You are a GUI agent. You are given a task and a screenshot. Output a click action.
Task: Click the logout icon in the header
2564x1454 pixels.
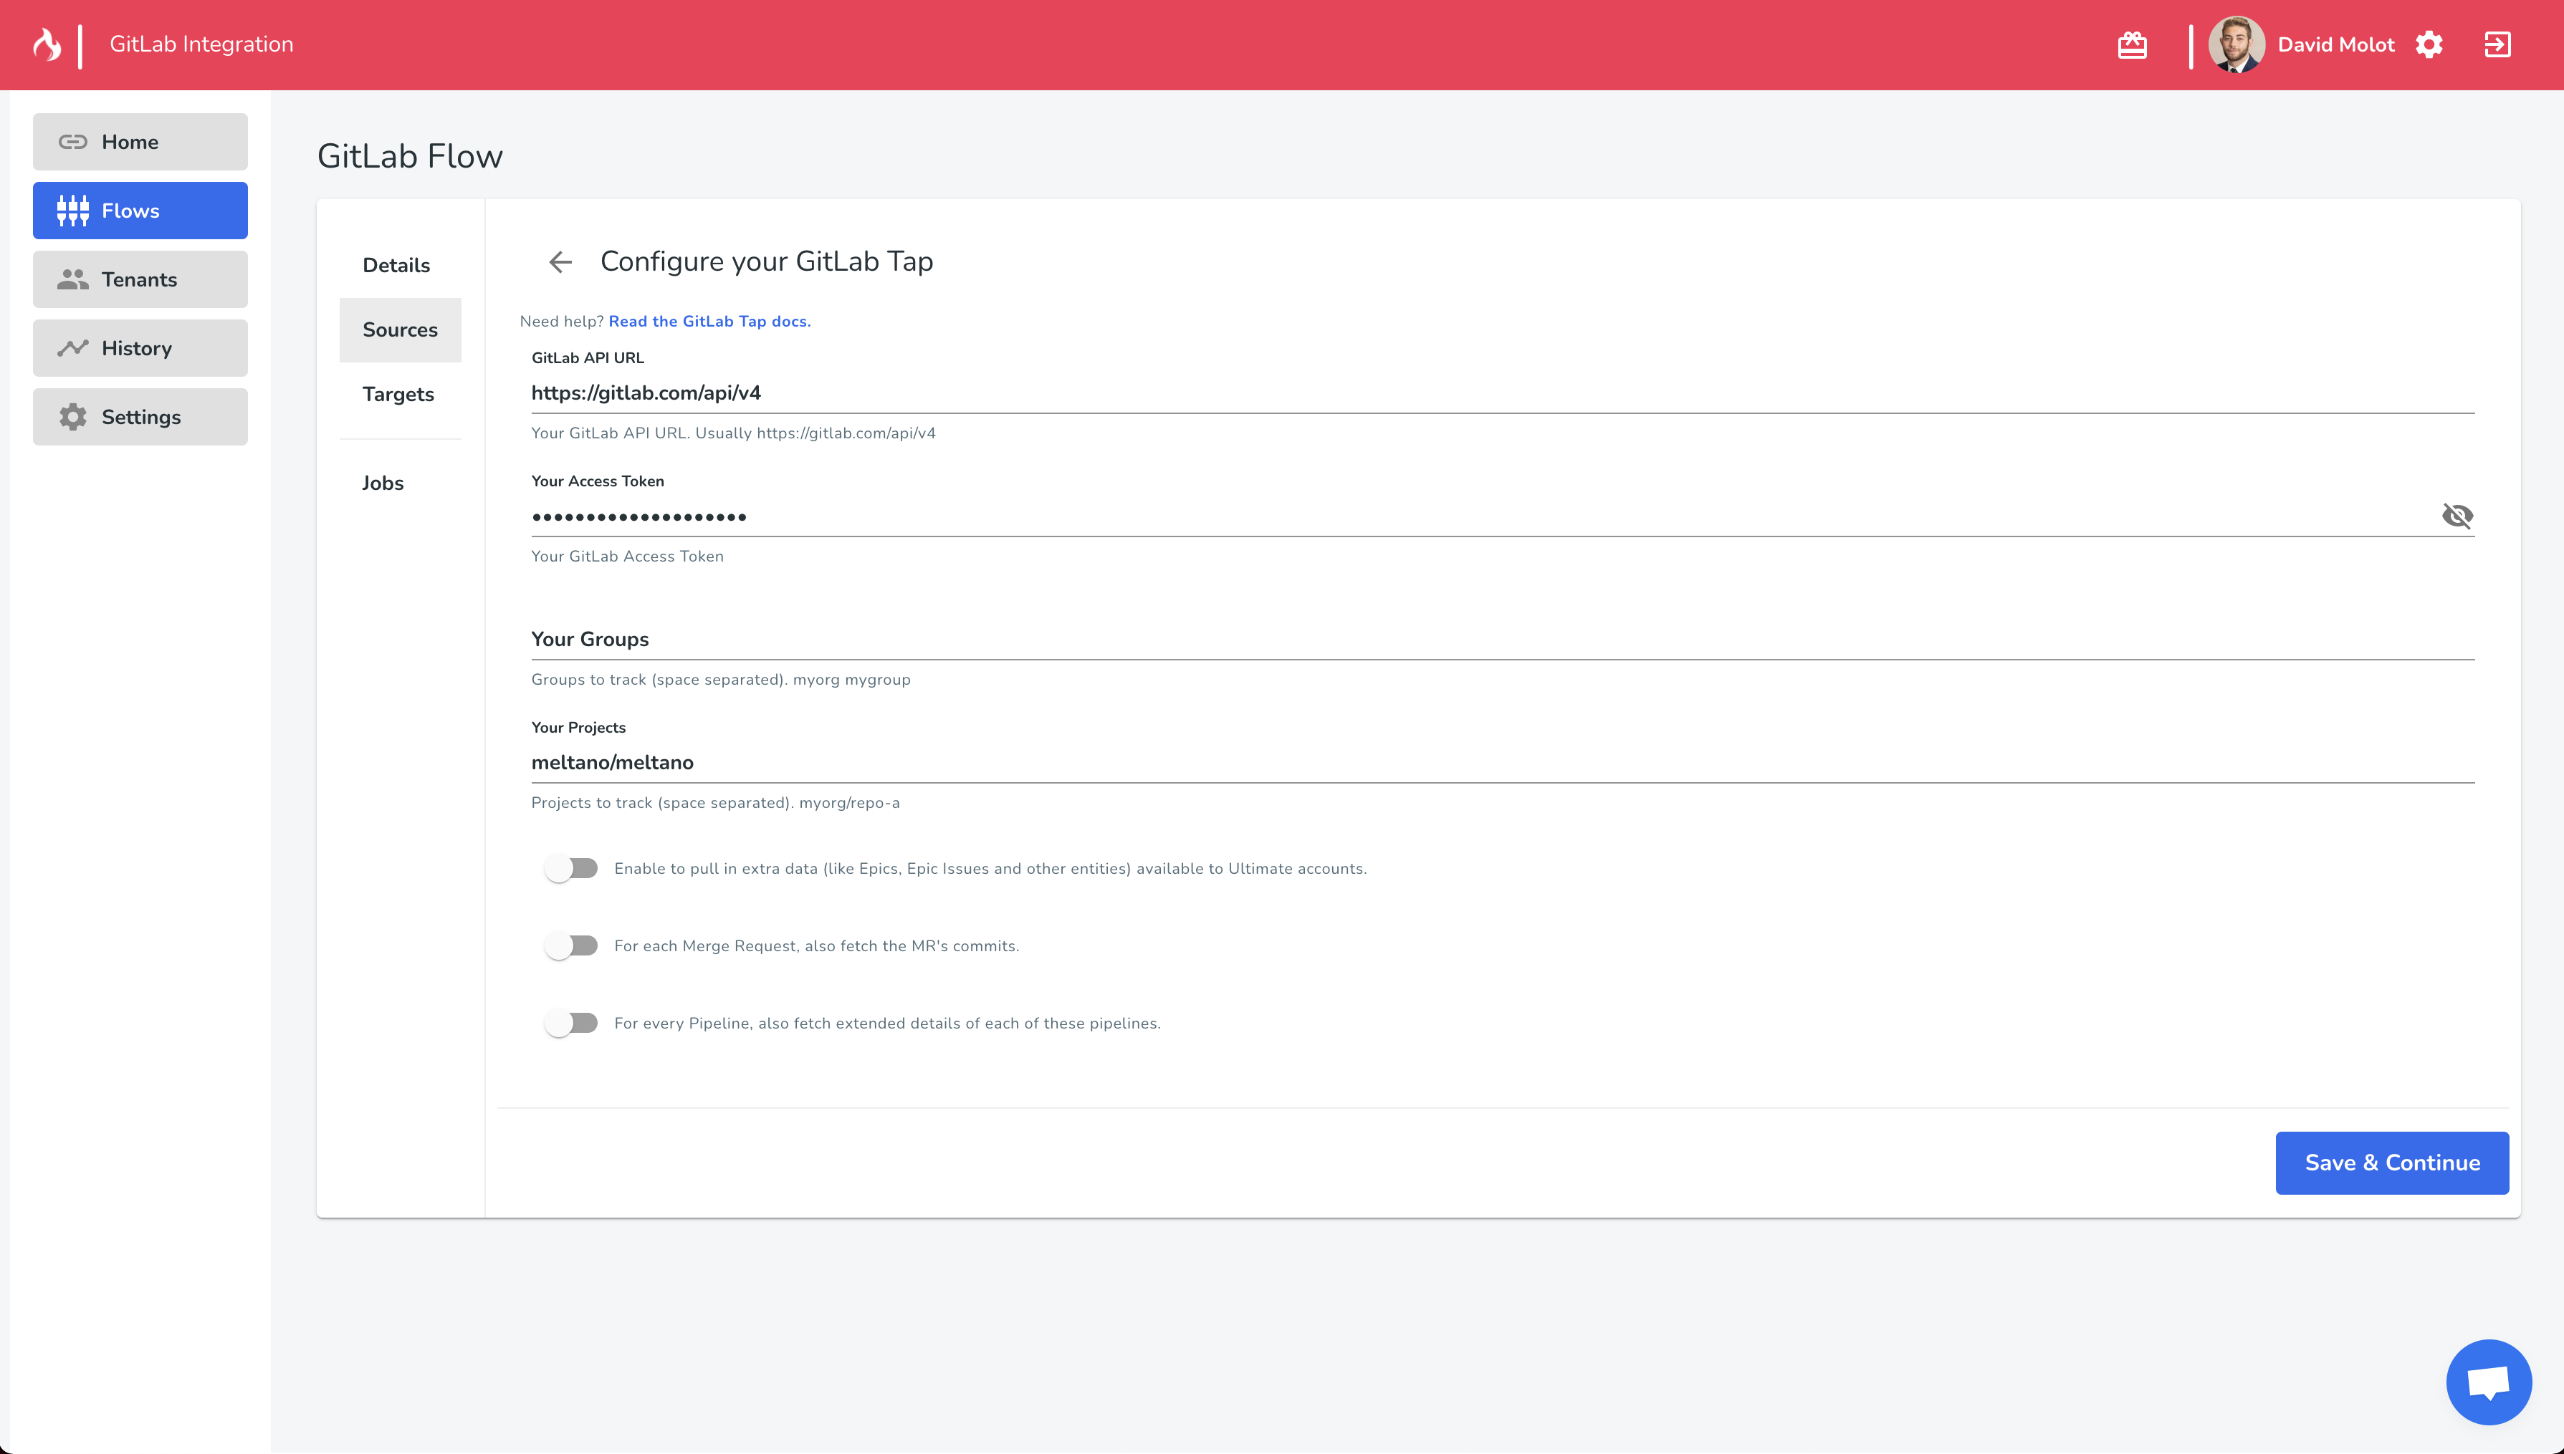[2497, 45]
